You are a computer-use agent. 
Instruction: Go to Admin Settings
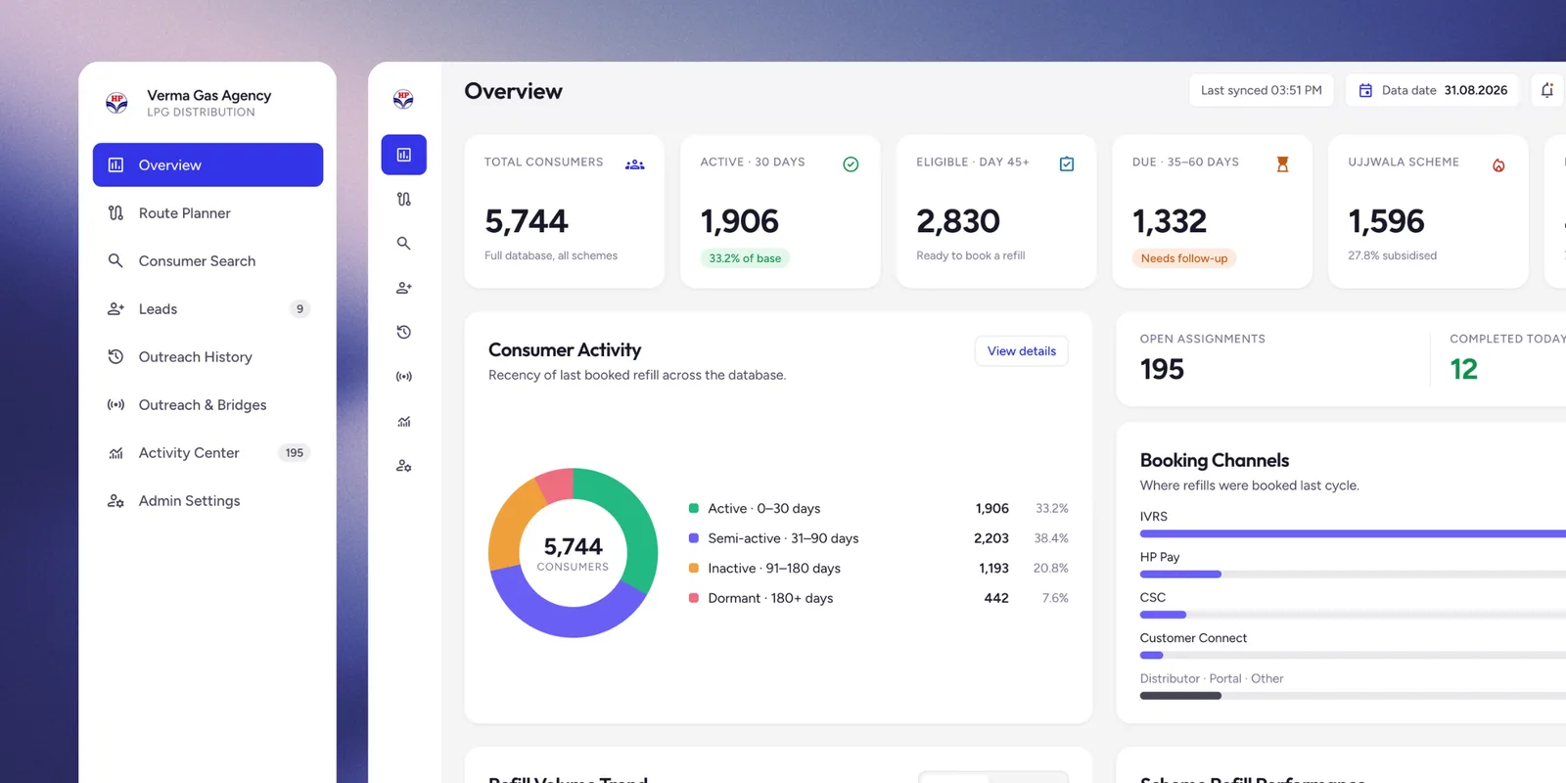click(207, 500)
